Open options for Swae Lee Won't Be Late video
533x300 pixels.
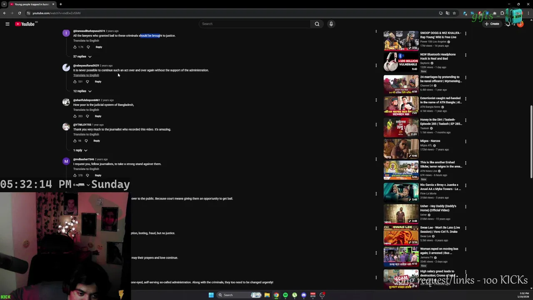pos(466,228)
